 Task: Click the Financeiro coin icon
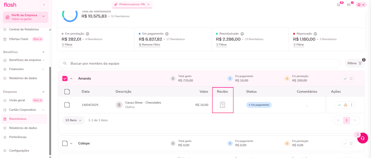(x=5, y=69)
